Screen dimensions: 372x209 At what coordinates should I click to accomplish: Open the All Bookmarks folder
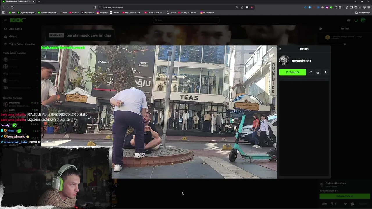click(362, 12)
